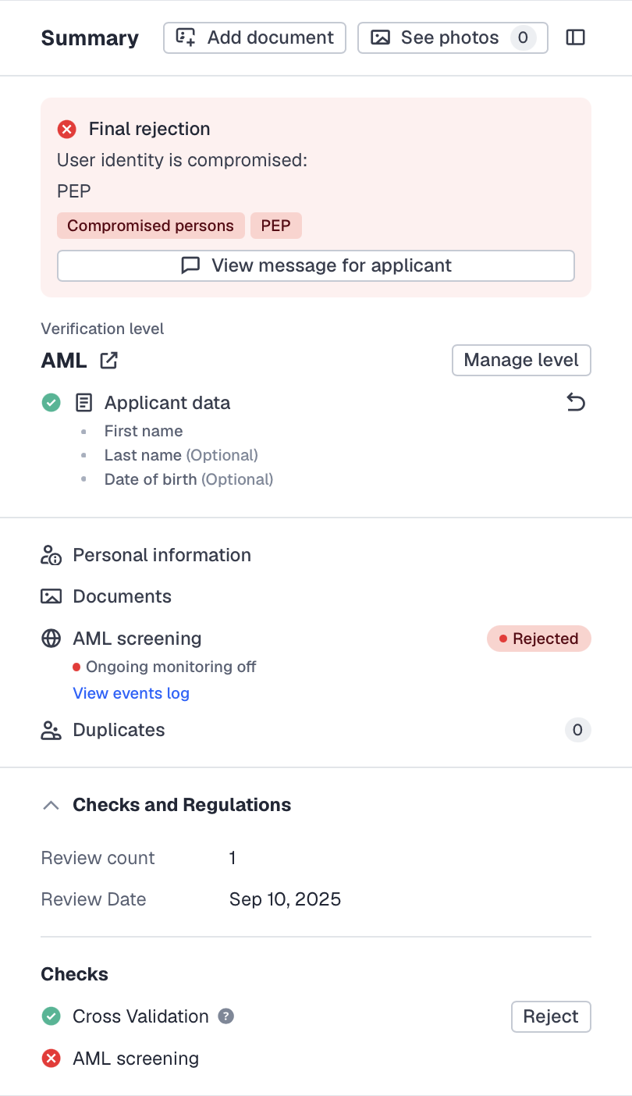Open AML level external link icon

click(x=108, y=361)
